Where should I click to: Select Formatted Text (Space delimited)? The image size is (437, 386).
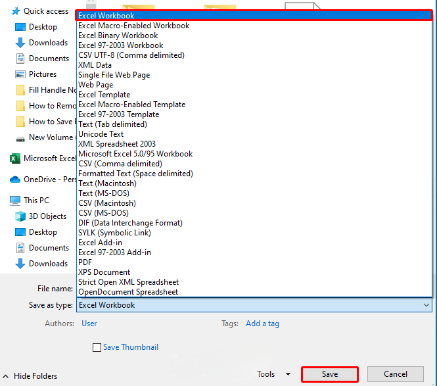pos(254,174)
